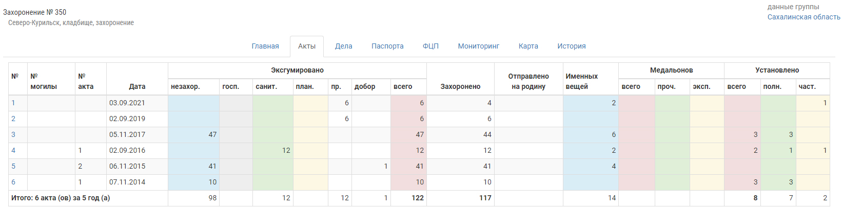View the История tab
842x209 pixels.
coord(572,46)
